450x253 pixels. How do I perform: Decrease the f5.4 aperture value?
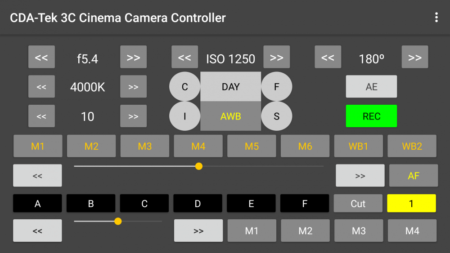coord(41,57)
